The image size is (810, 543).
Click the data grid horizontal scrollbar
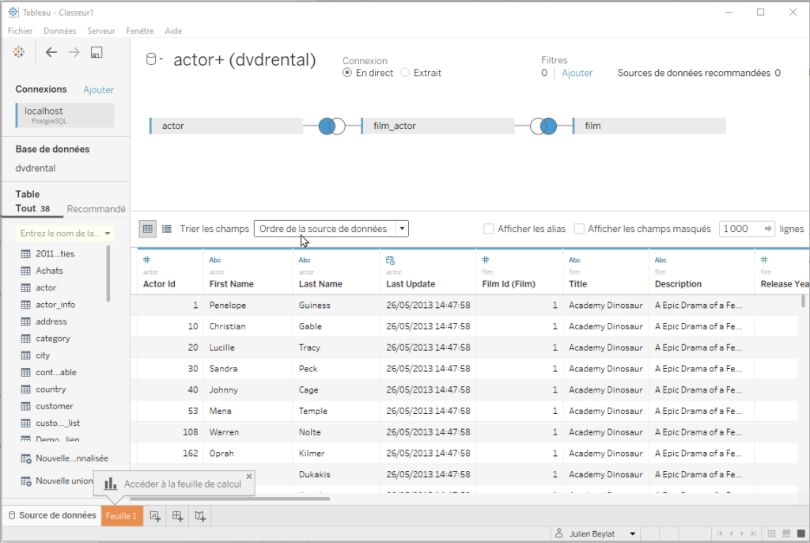(230, 499)
